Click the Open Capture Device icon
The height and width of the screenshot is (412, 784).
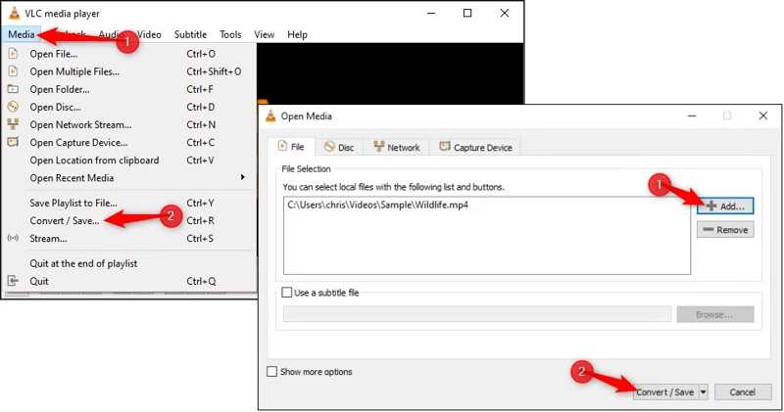[x=13, y=142]
